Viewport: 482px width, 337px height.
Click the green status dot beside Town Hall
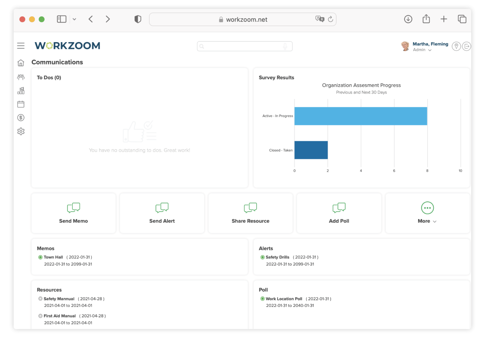coord(40,257)
